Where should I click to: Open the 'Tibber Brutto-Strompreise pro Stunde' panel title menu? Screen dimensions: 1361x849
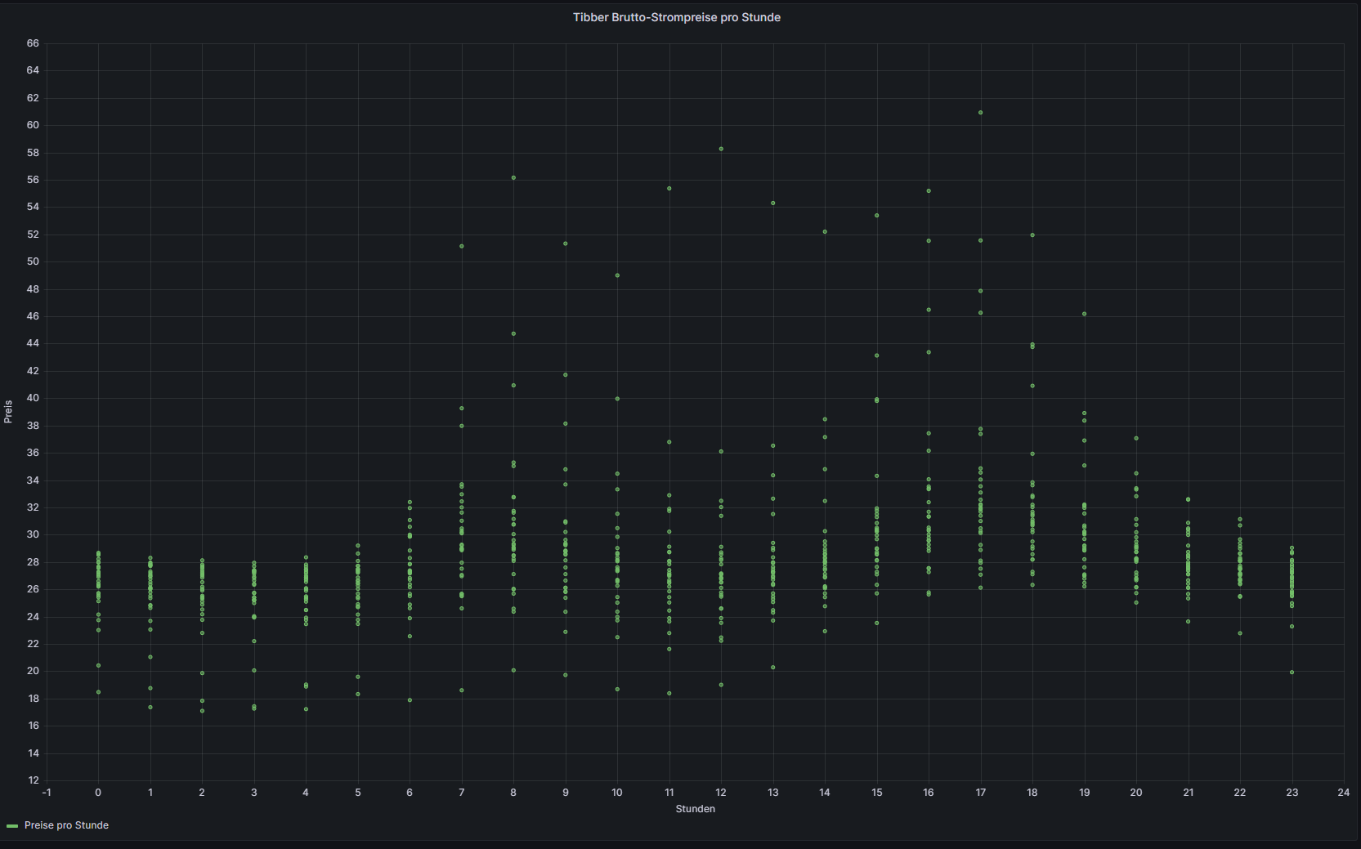tap(676, 17)
